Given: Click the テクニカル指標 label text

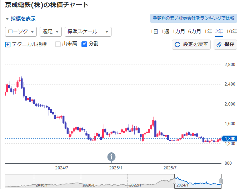Looking at the screenshot, I should (x=29, y=44).
